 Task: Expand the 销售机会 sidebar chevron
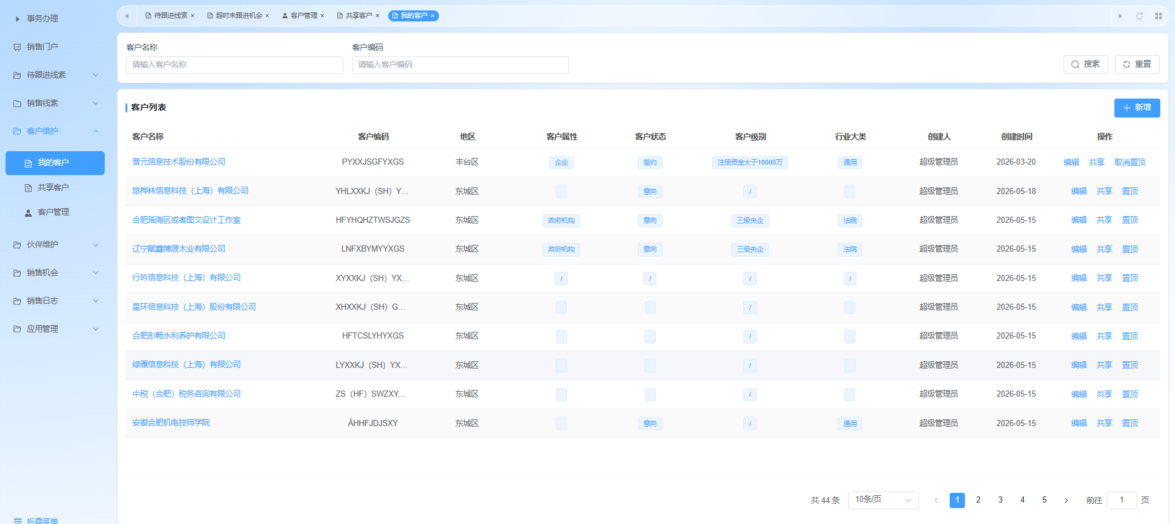pos(96,273)
